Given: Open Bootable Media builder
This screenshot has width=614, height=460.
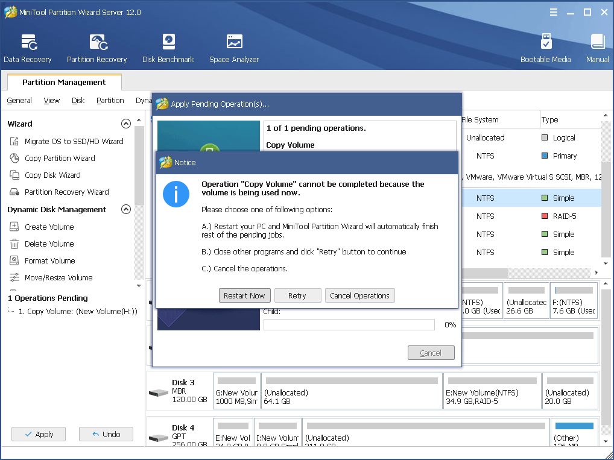Looking at the screenshot, I should pyautogui.click(x=545, y=48).
